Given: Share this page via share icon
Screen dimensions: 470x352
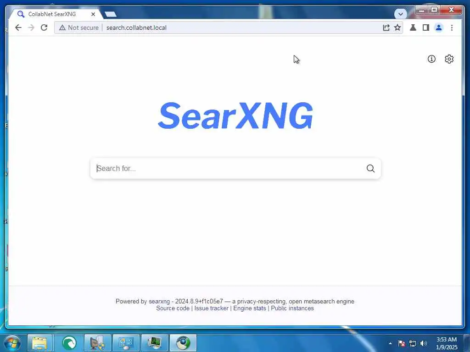Looking at the screenshot, I should (x=386, y=27).
